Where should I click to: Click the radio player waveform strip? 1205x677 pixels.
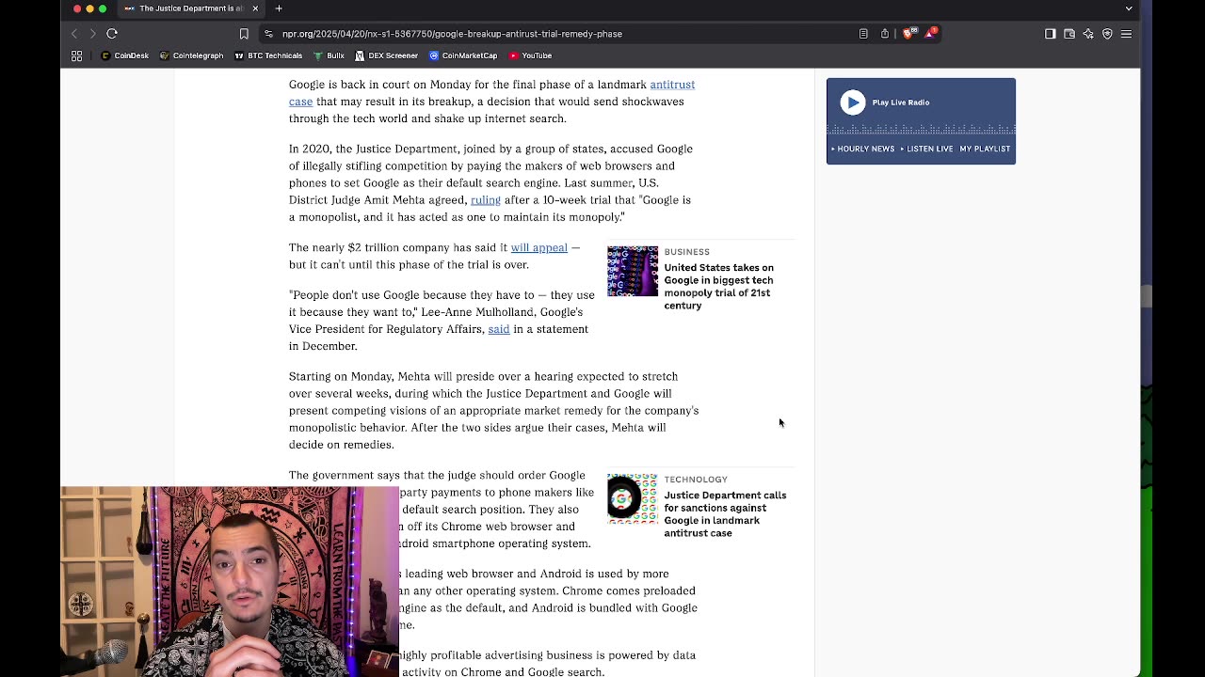pyautogui.click(x=921, y=129)
